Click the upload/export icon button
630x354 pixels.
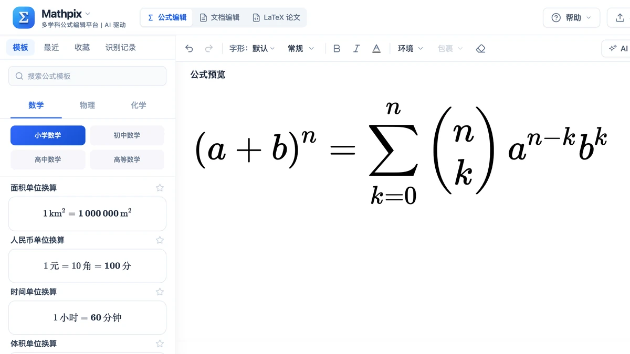click(618, 18)
